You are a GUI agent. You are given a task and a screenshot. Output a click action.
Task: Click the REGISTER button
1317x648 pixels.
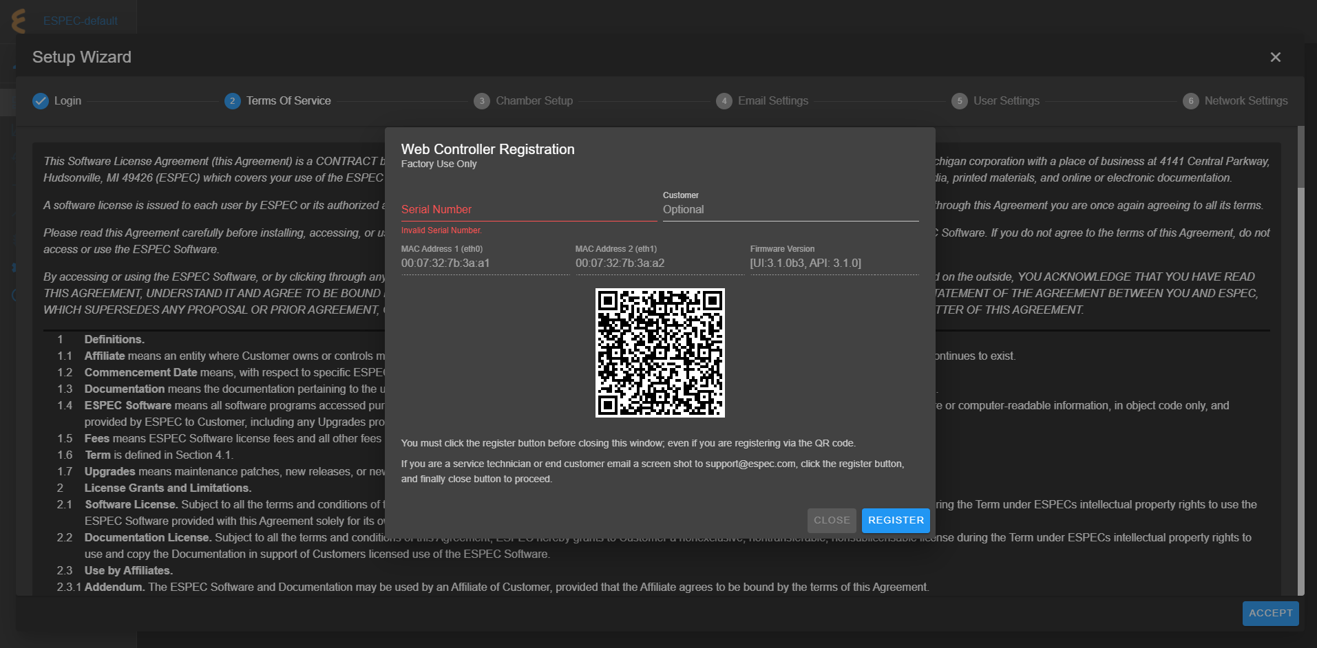[896, 521]
